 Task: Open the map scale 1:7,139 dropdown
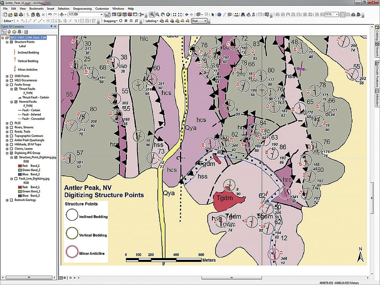coord(101,15)
